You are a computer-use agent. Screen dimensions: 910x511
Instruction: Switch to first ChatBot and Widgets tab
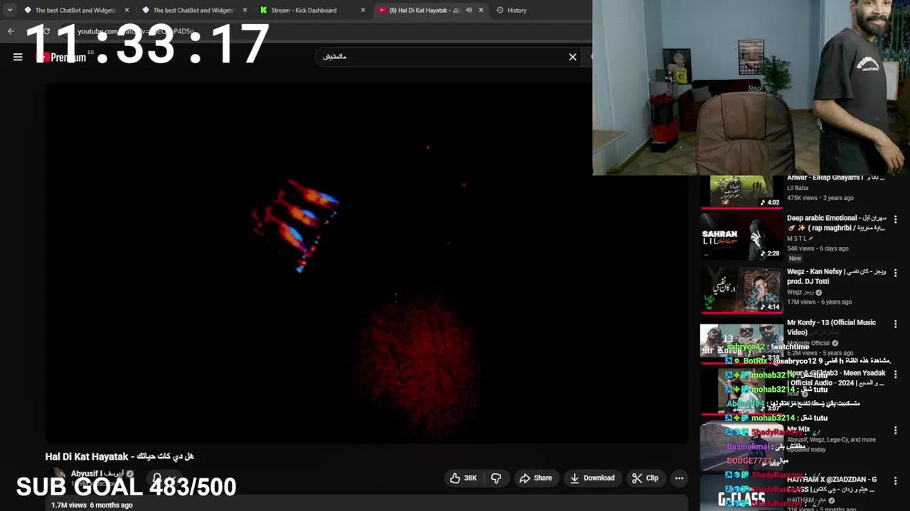[75, 10]
